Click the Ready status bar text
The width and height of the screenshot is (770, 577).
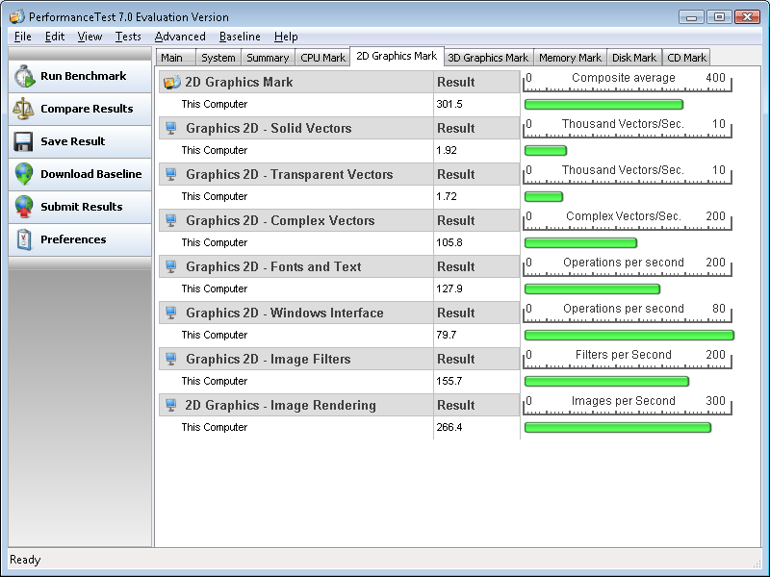[x=25, y=560]
